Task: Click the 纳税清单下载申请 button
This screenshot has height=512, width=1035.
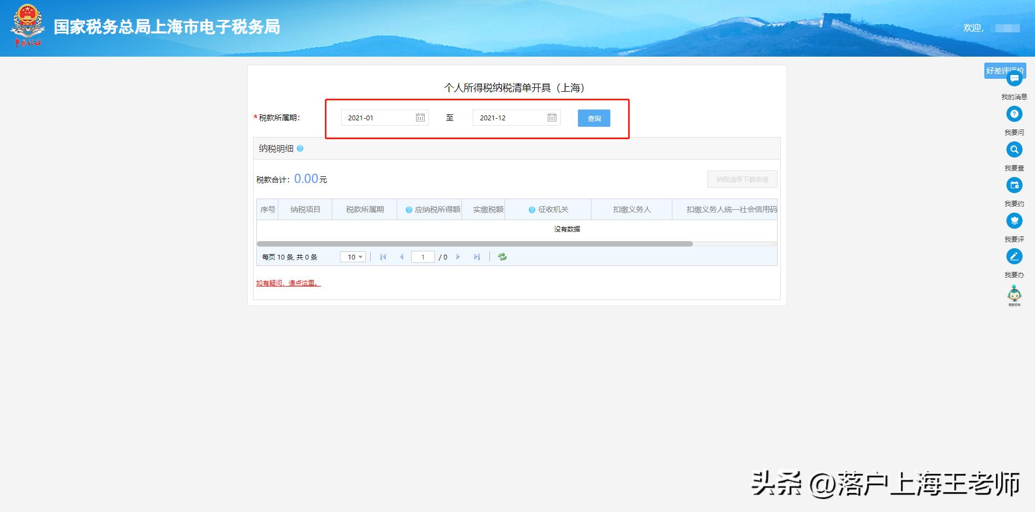Action: coord(742,179)
